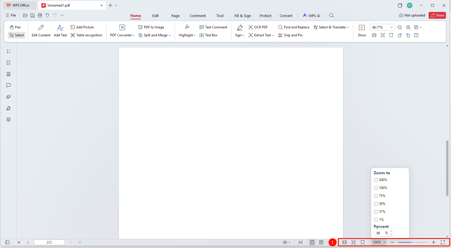
Task: Pick the 37% zoom option
Action: 380,212
